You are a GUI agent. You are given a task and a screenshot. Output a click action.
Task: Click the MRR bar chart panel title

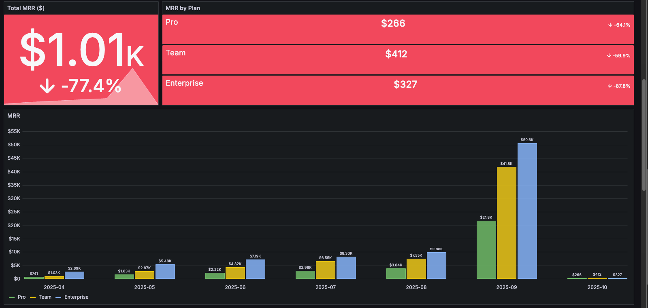coord(14,116)
